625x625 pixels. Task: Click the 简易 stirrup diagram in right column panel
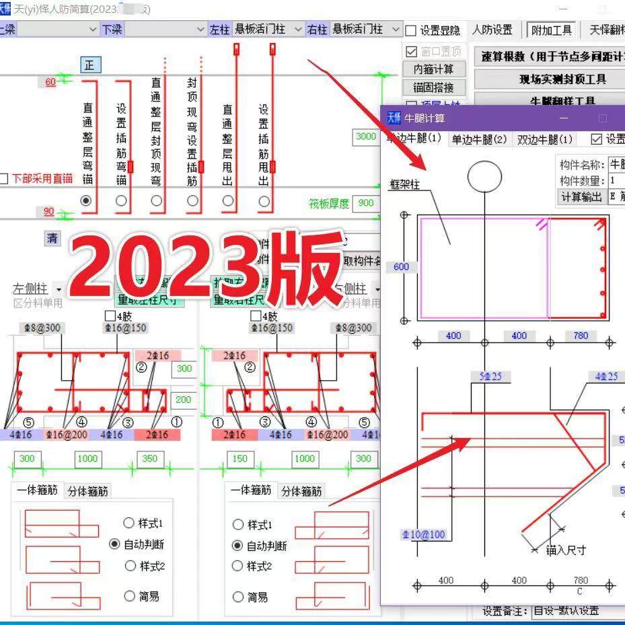pyautogui.click(x=332, y=595)
